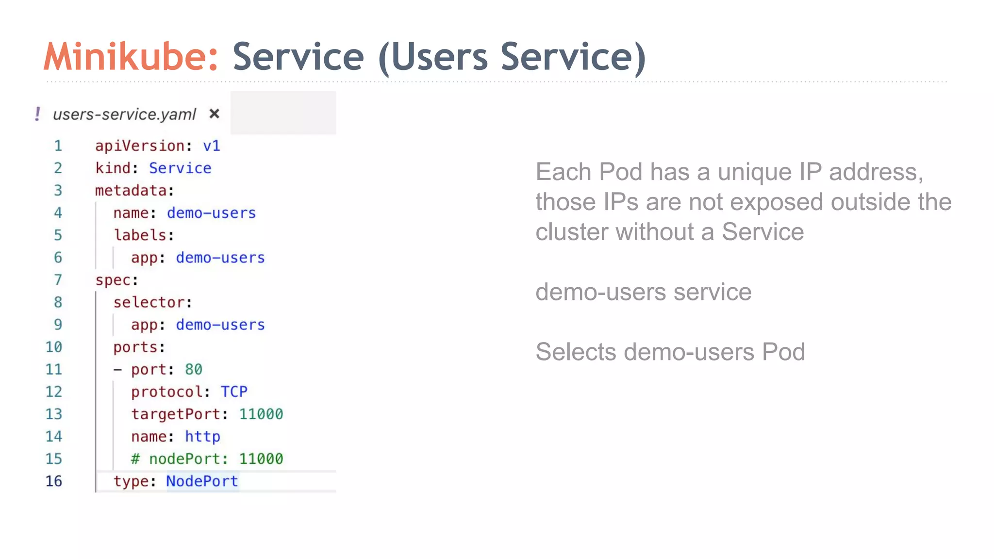This screenshot has height=559, width=994.
Task: Click line number 16 in the gutter
Action: click(54, 481)
